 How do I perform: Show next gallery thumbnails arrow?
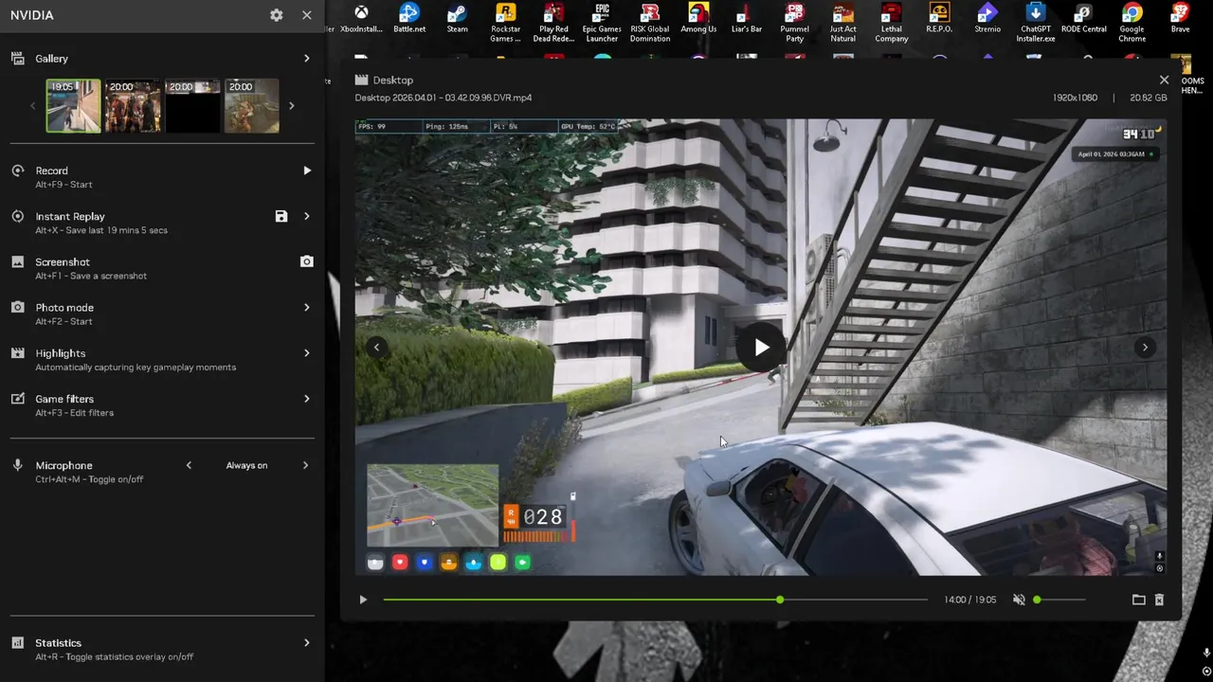pyautogui.click(x=291, y=105)
